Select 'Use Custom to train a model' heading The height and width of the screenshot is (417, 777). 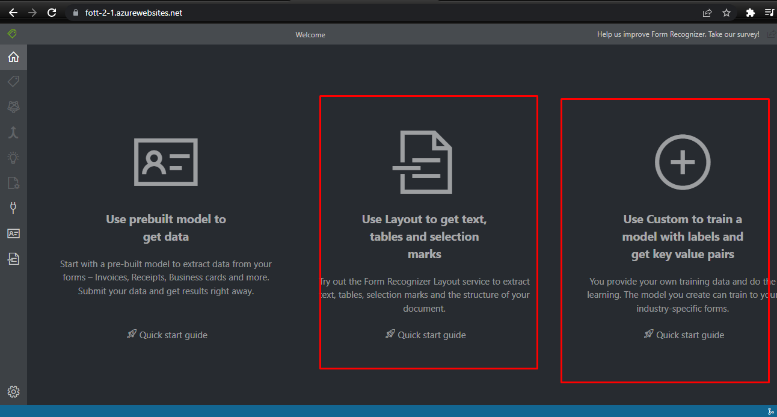click(x=683, y=236)
